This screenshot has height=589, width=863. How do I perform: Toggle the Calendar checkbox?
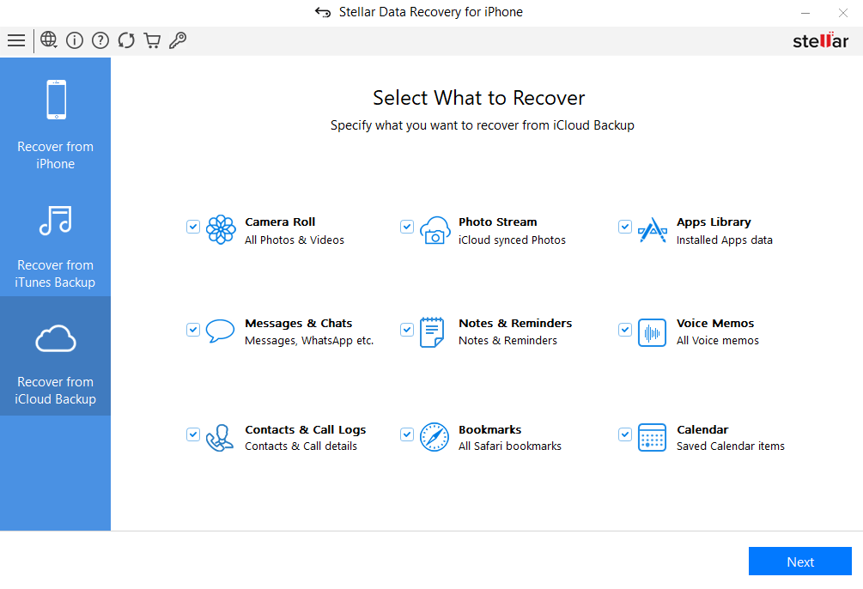tap(625, 434)
